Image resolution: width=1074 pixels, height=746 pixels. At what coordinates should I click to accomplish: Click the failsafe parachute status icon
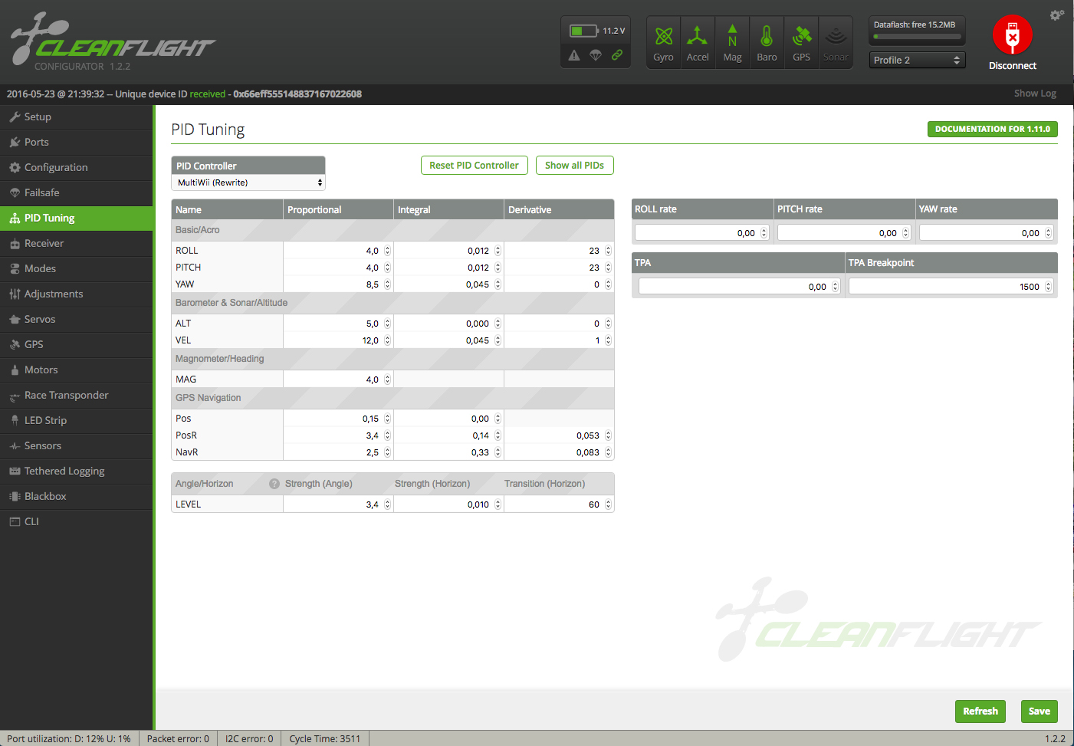[x=596, y=55]
